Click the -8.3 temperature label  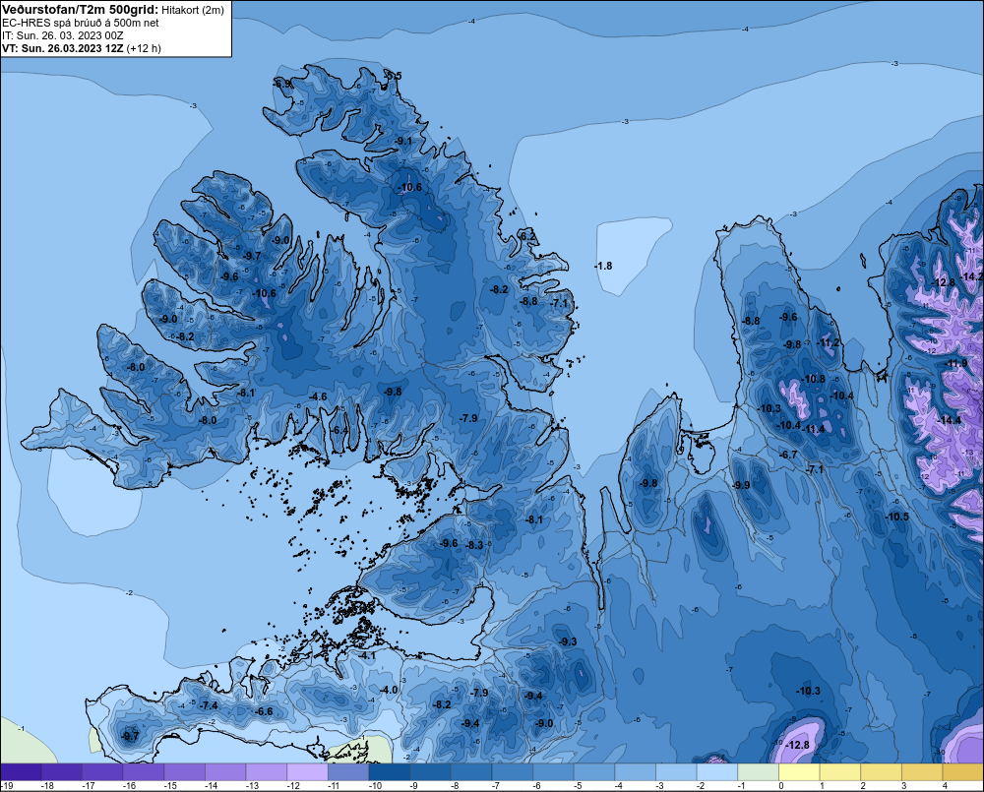coord(475,545)
